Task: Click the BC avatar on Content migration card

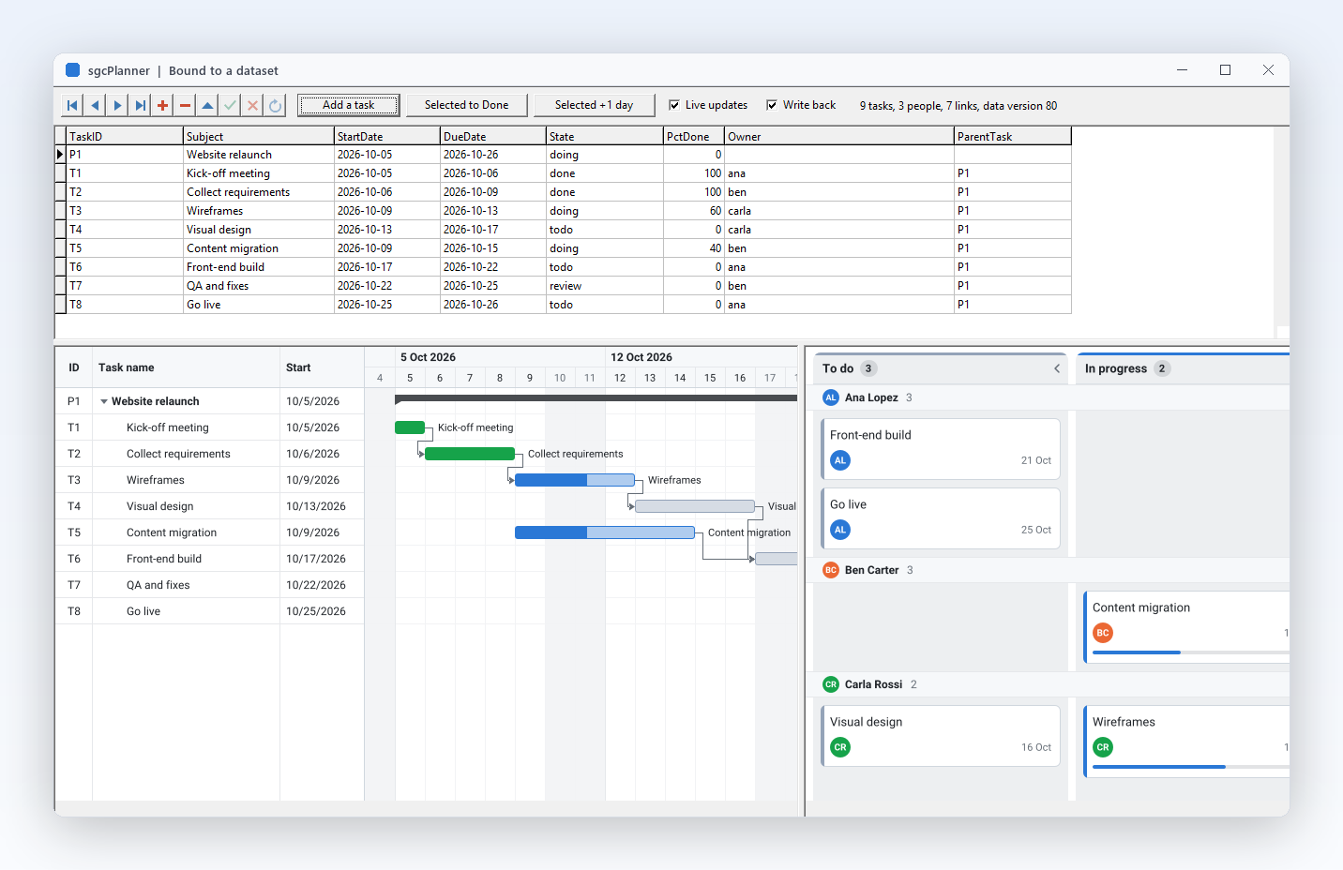Action: click(x=1103, y=633)
